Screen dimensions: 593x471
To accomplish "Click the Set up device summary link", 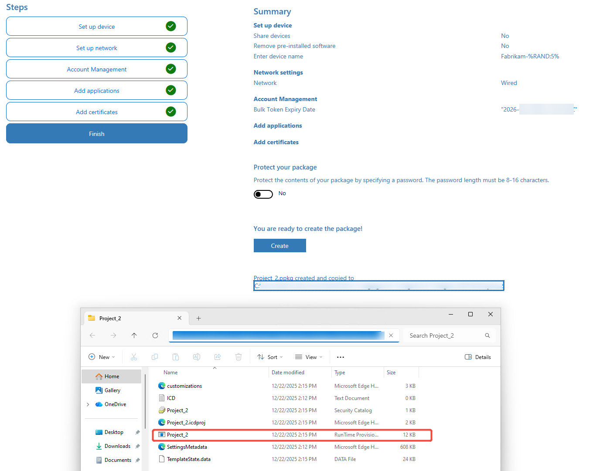I will (273, 25).
